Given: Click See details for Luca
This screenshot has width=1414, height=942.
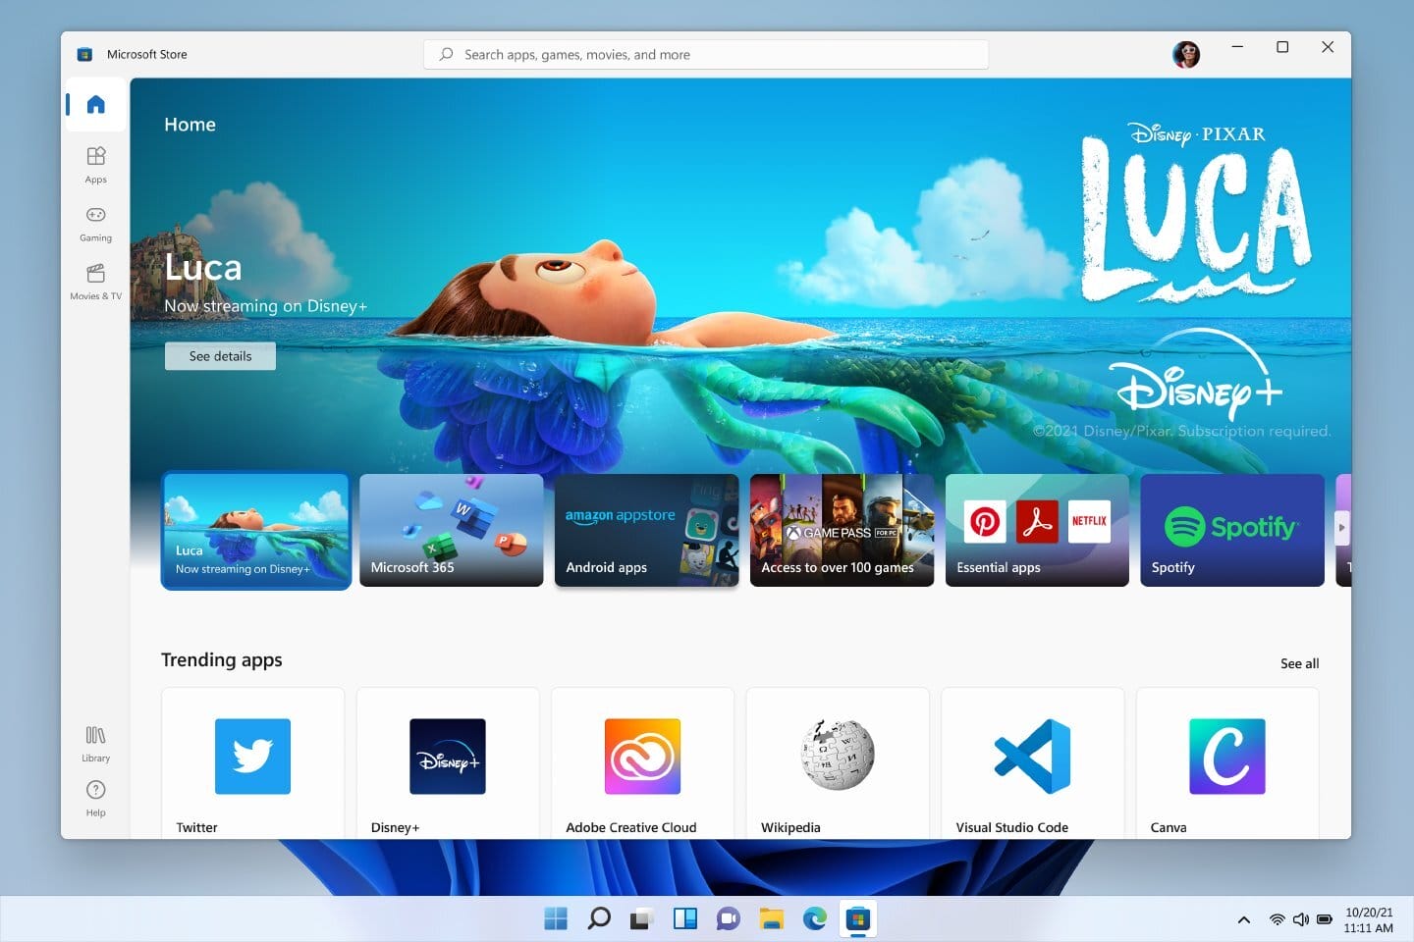Looking at the screenshot, I should 219,355.
